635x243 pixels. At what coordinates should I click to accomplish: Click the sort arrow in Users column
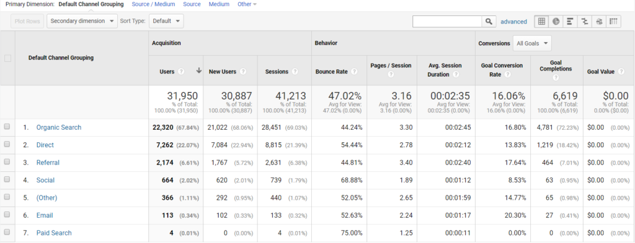[198, 70]
